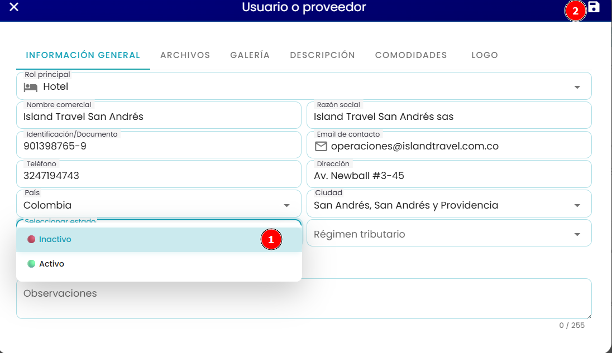Edit the Dirección field
Image resolution: width=612 pixels, height=353 pixels.
click(450, 174)
